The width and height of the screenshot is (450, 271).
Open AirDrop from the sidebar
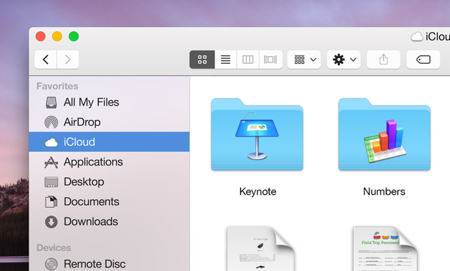click(x=109, y=122)
